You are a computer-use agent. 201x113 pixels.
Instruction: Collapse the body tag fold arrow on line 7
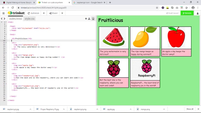(x=6, y=34)
